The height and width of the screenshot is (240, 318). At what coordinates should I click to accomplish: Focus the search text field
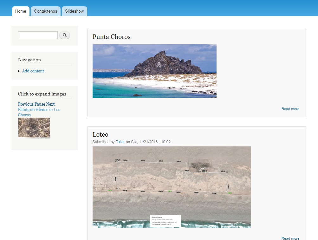click(38, 35)
